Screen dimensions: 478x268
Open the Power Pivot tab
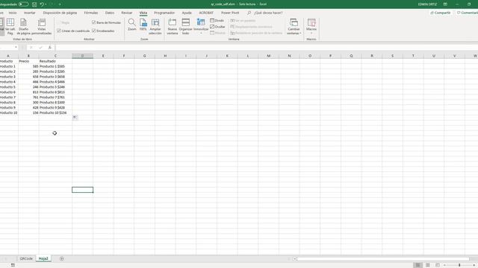tap(230, 13)
